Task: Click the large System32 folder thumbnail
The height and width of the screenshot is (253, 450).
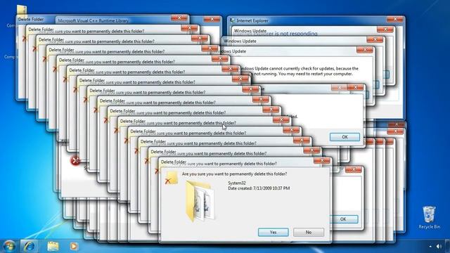Action: click(200, 202)
